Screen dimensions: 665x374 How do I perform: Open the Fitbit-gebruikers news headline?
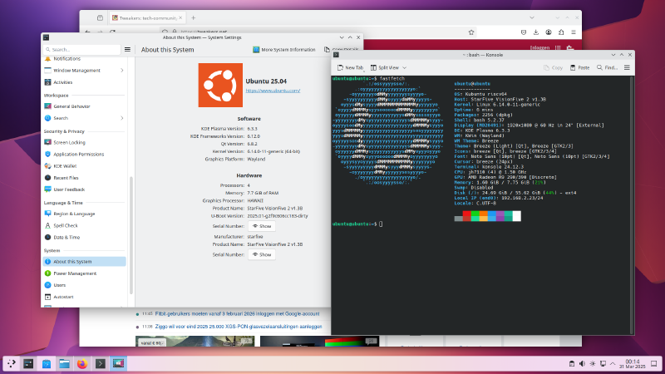[x=238, y=314]
